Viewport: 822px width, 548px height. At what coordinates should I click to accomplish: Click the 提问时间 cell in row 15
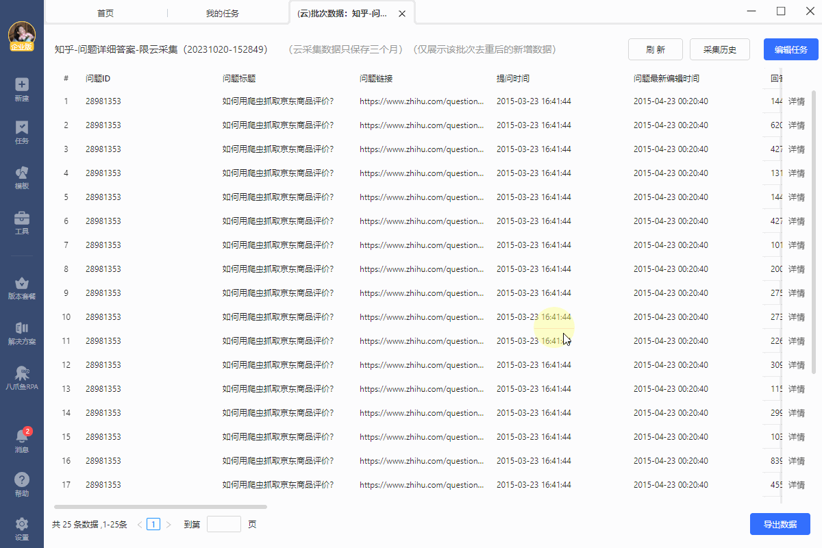[534, 437]
